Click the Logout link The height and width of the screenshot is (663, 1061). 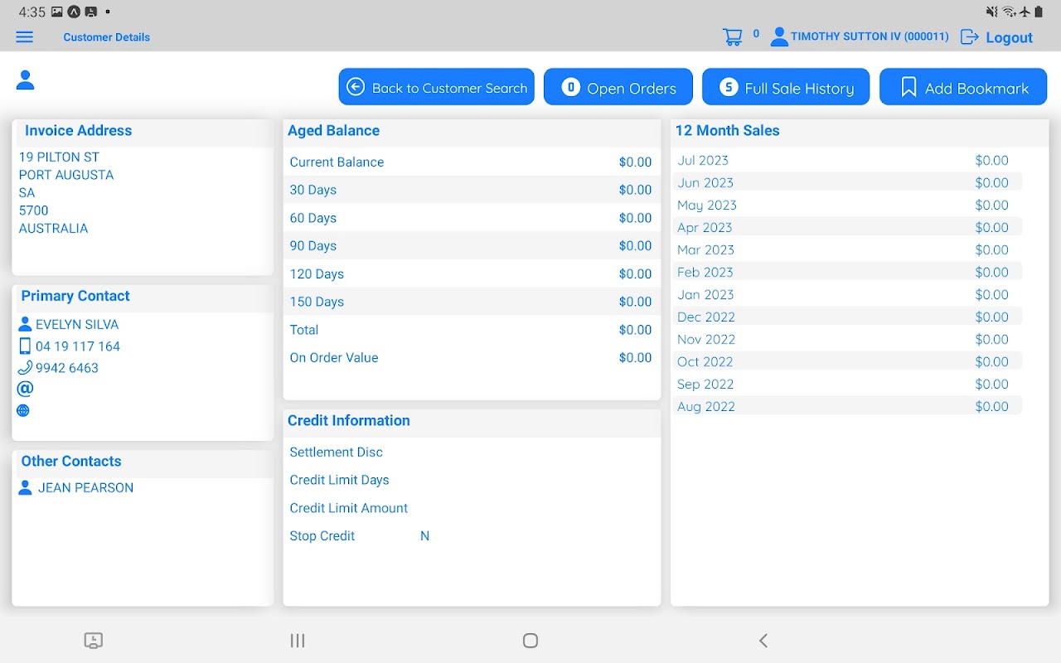(x=1009, y=37)
